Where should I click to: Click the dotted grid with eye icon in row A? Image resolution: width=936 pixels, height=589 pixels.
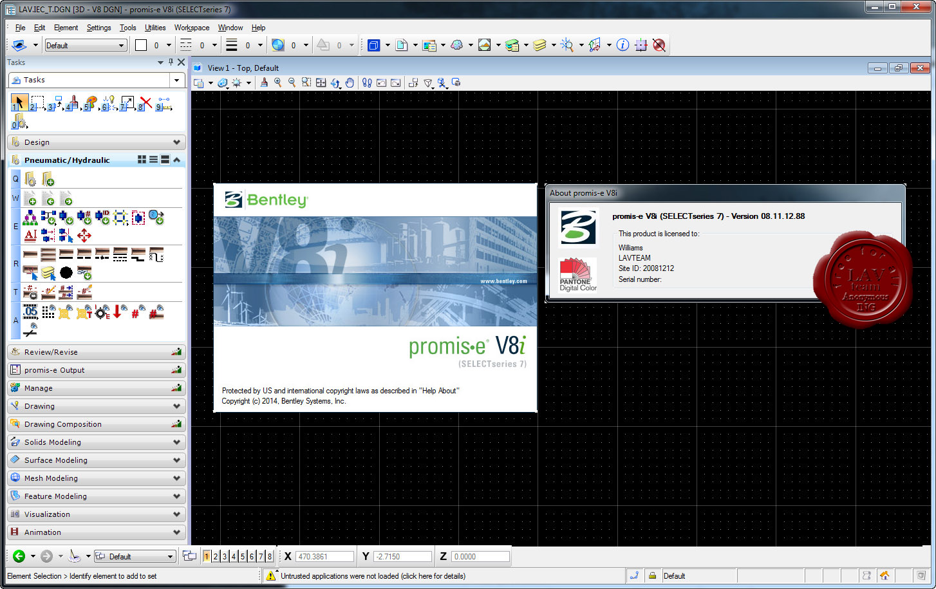point(48,312)
